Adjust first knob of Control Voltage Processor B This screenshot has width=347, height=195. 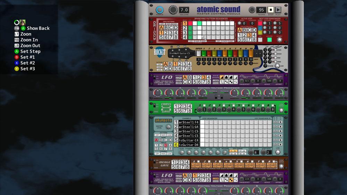tap(235, 93)
